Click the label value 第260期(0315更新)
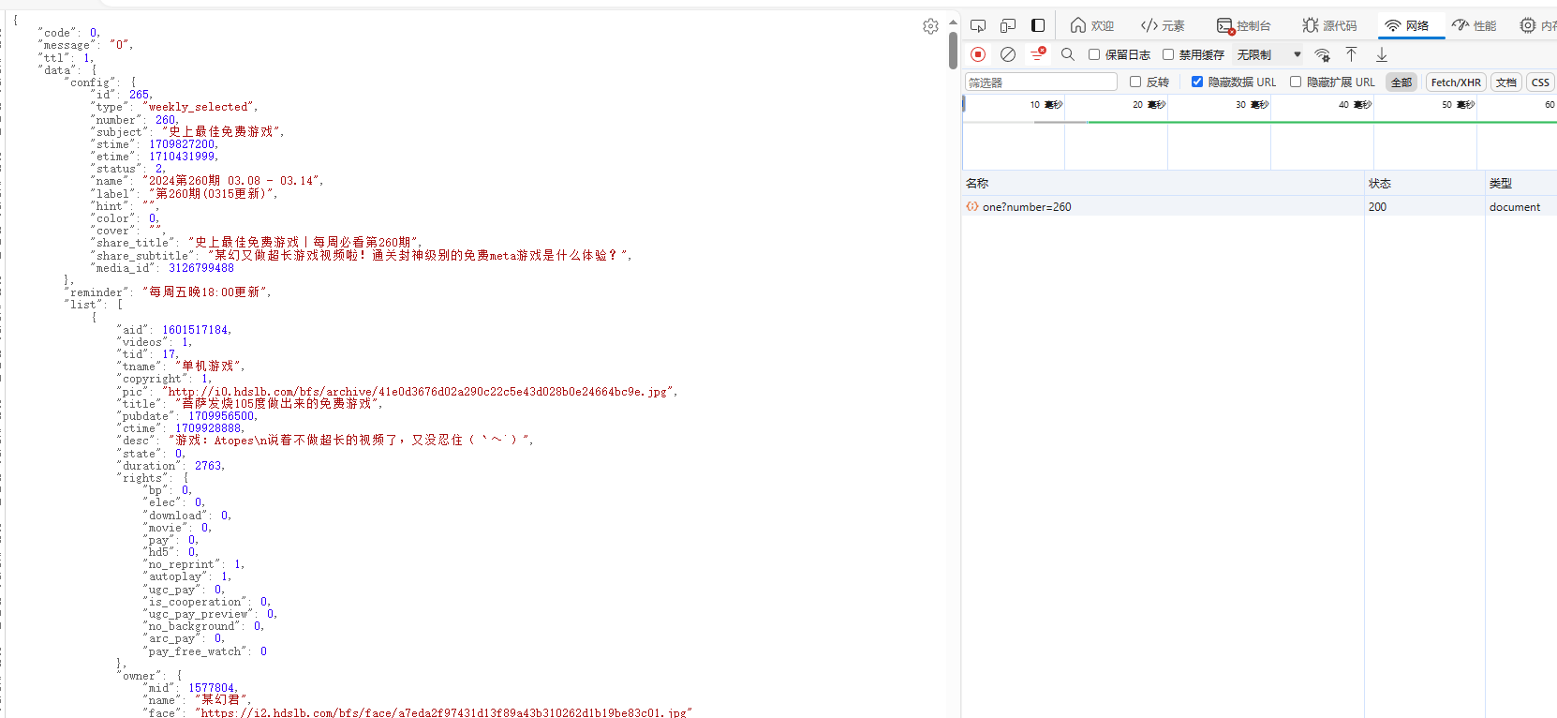 [211, 193]
